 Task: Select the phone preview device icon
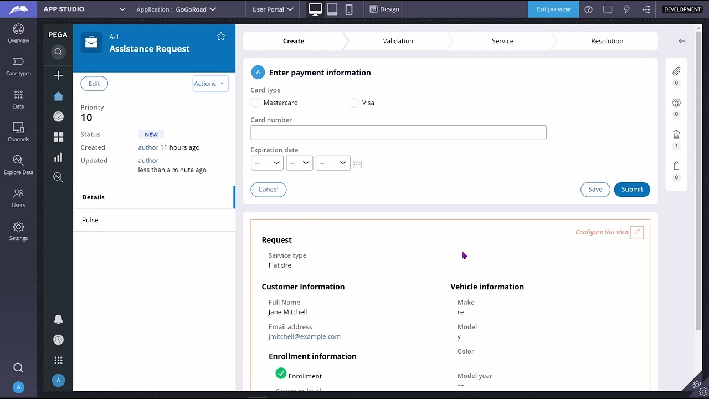pos(349,9)
